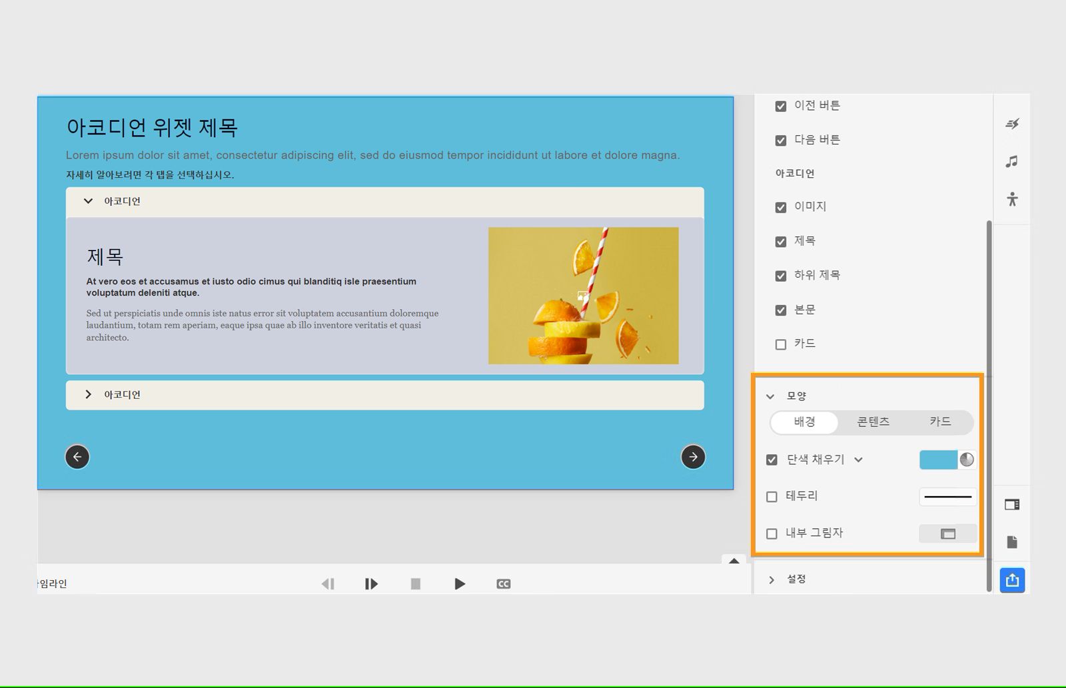Click the blue fill color swatch
The height and width of the screenshot is (688, 1066).
(x=939, y=460)
